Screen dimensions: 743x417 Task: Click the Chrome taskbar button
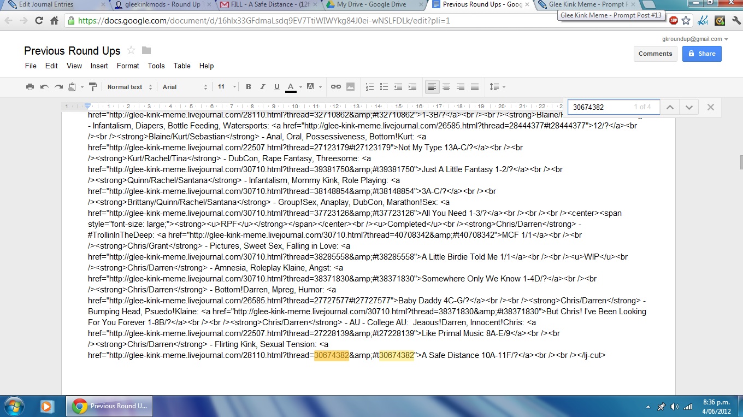[109, 406]
